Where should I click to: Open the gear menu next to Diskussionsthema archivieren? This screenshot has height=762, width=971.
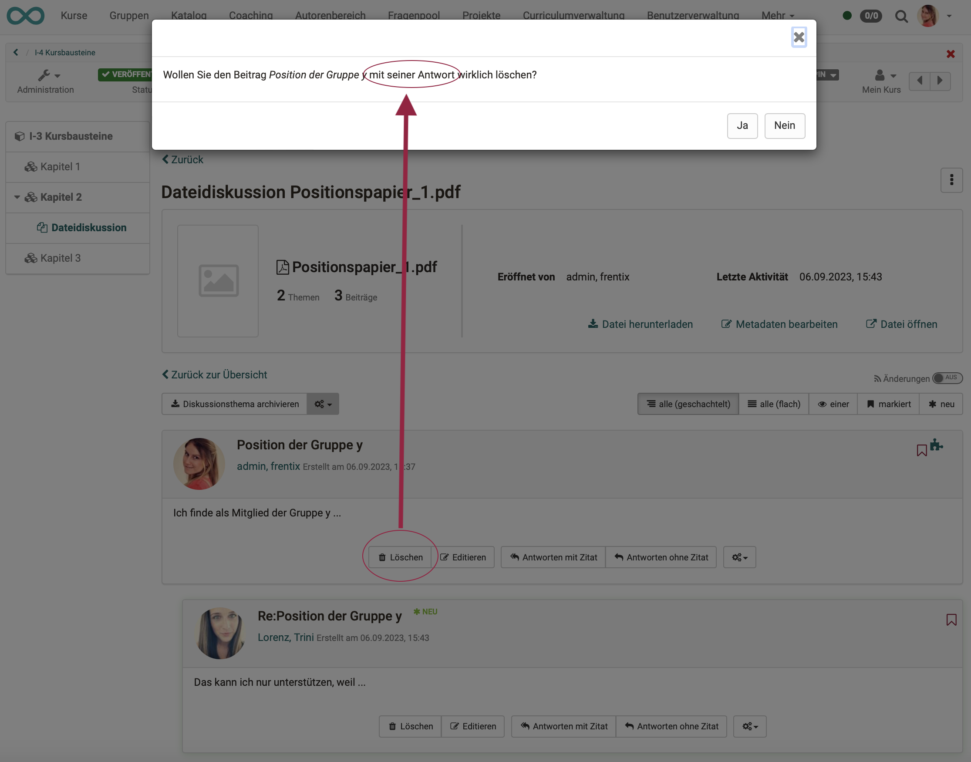click(x=323, y=404)
